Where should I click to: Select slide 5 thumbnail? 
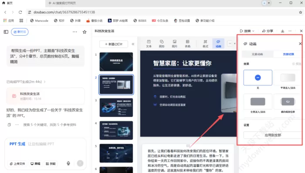[116, 153]
